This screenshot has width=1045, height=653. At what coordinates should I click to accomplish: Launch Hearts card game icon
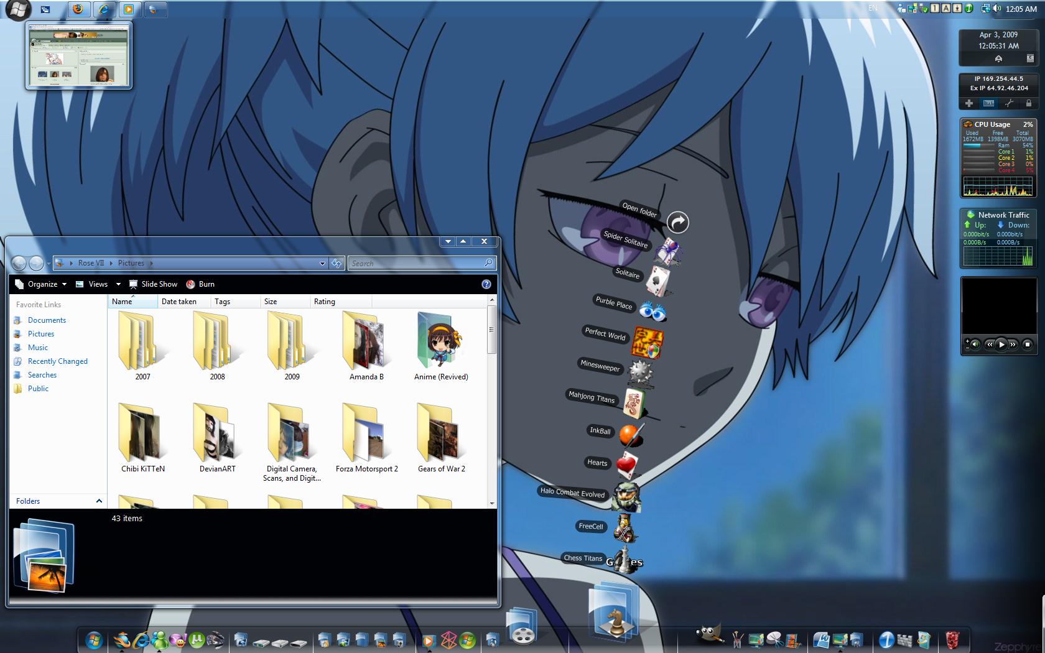point(627,464)
